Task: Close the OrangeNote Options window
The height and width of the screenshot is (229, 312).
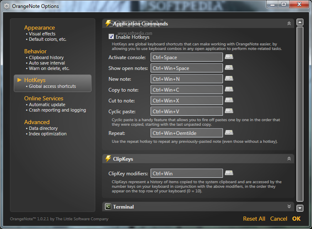Action: pyautogui.click(x=299, y=4)
